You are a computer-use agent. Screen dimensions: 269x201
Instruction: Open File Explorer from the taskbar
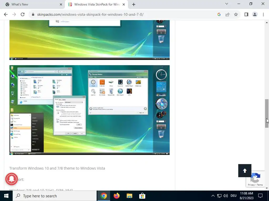(129, 196)
